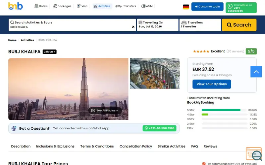
Task: Click the travellers group icon
Action: 184,22
